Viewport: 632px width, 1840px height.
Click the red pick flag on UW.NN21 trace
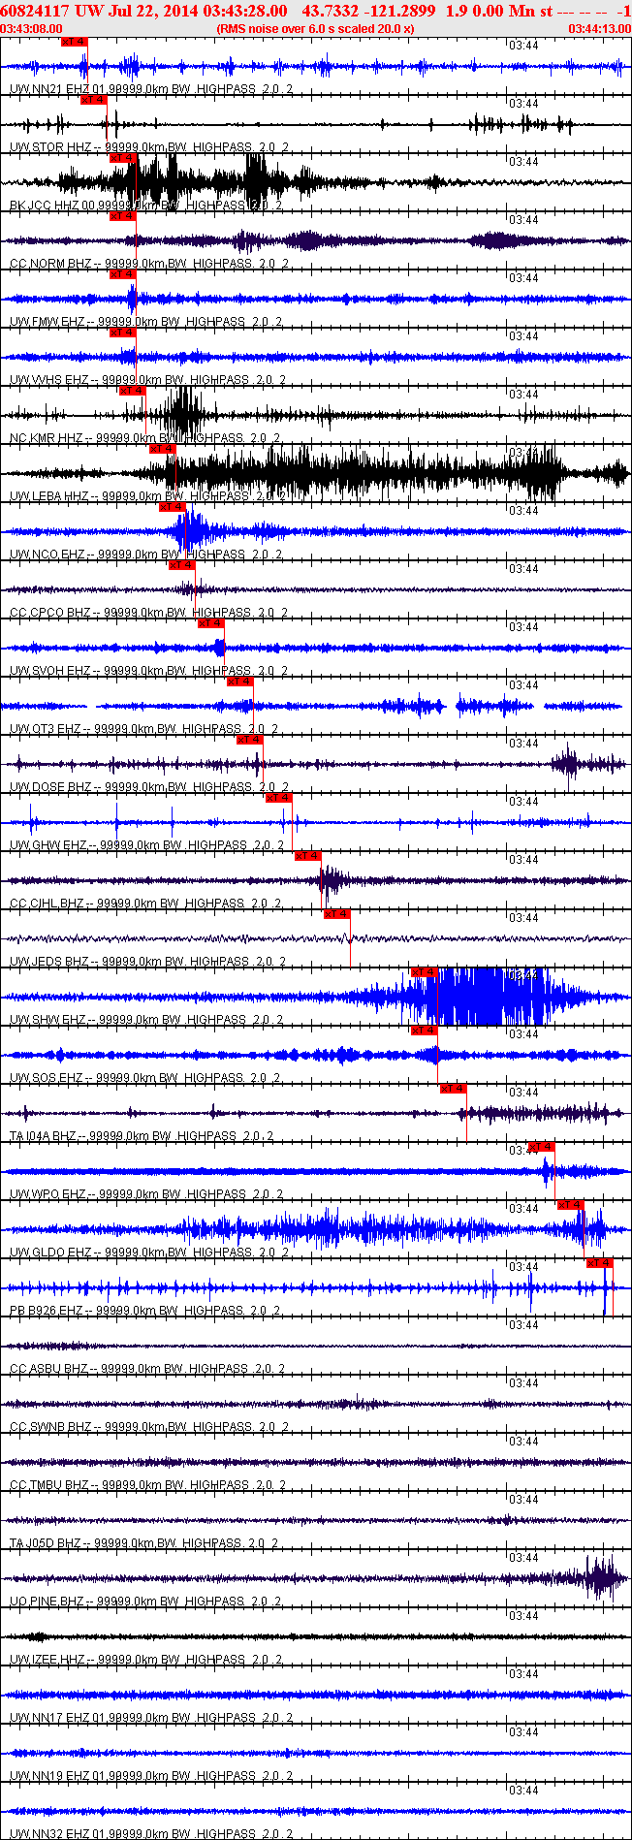pos(74,42)
